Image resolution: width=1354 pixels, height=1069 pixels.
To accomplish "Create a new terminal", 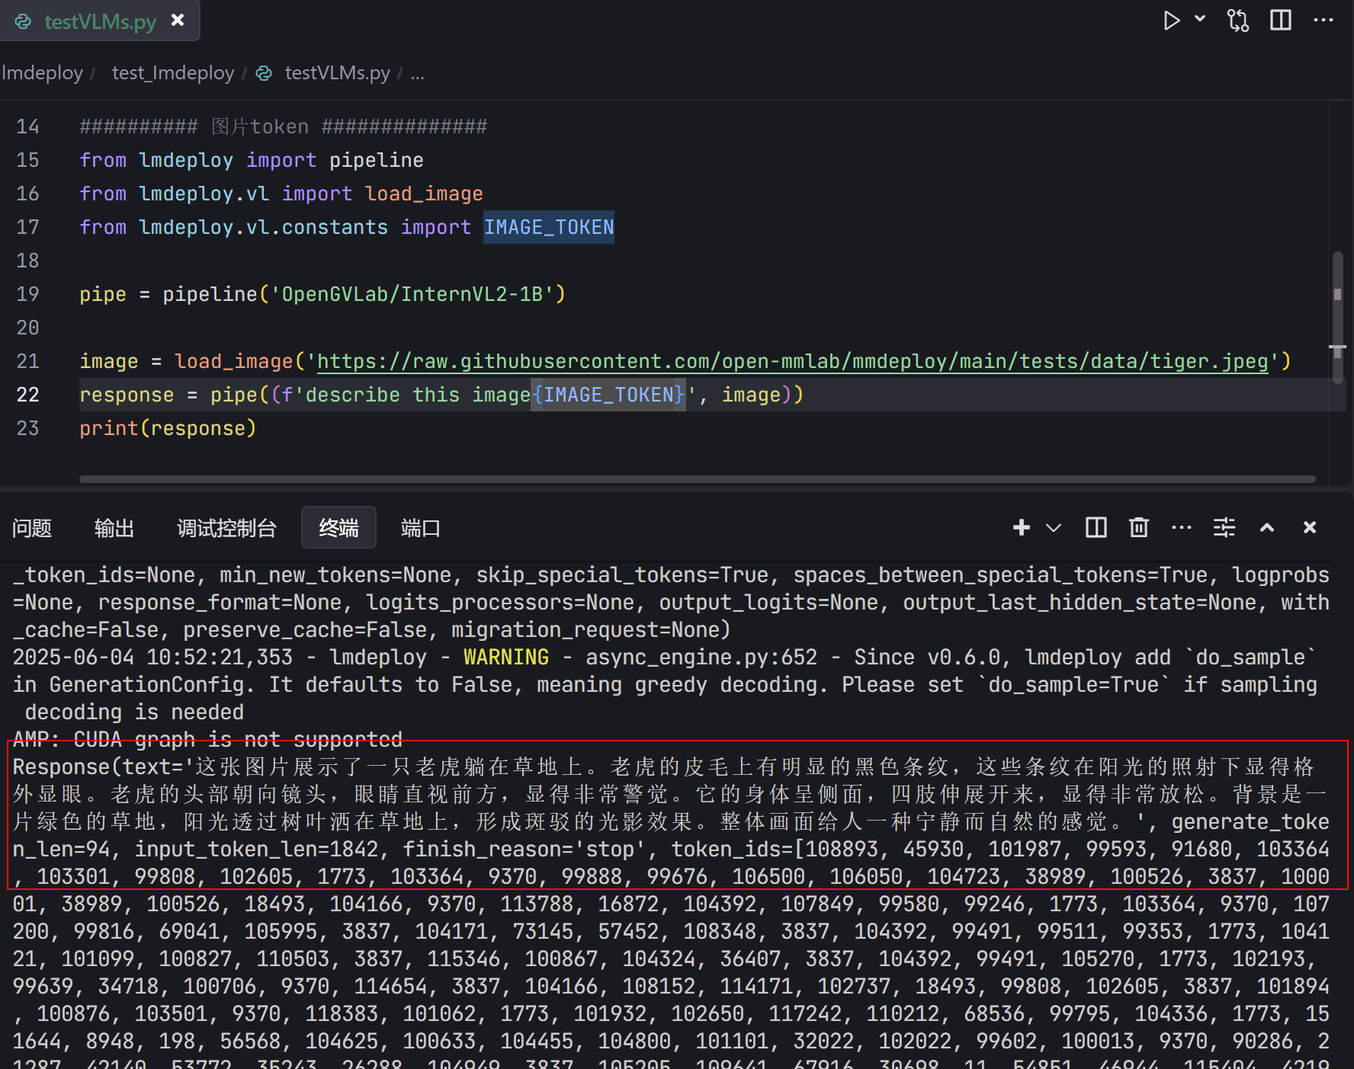I will [1021, 527].
